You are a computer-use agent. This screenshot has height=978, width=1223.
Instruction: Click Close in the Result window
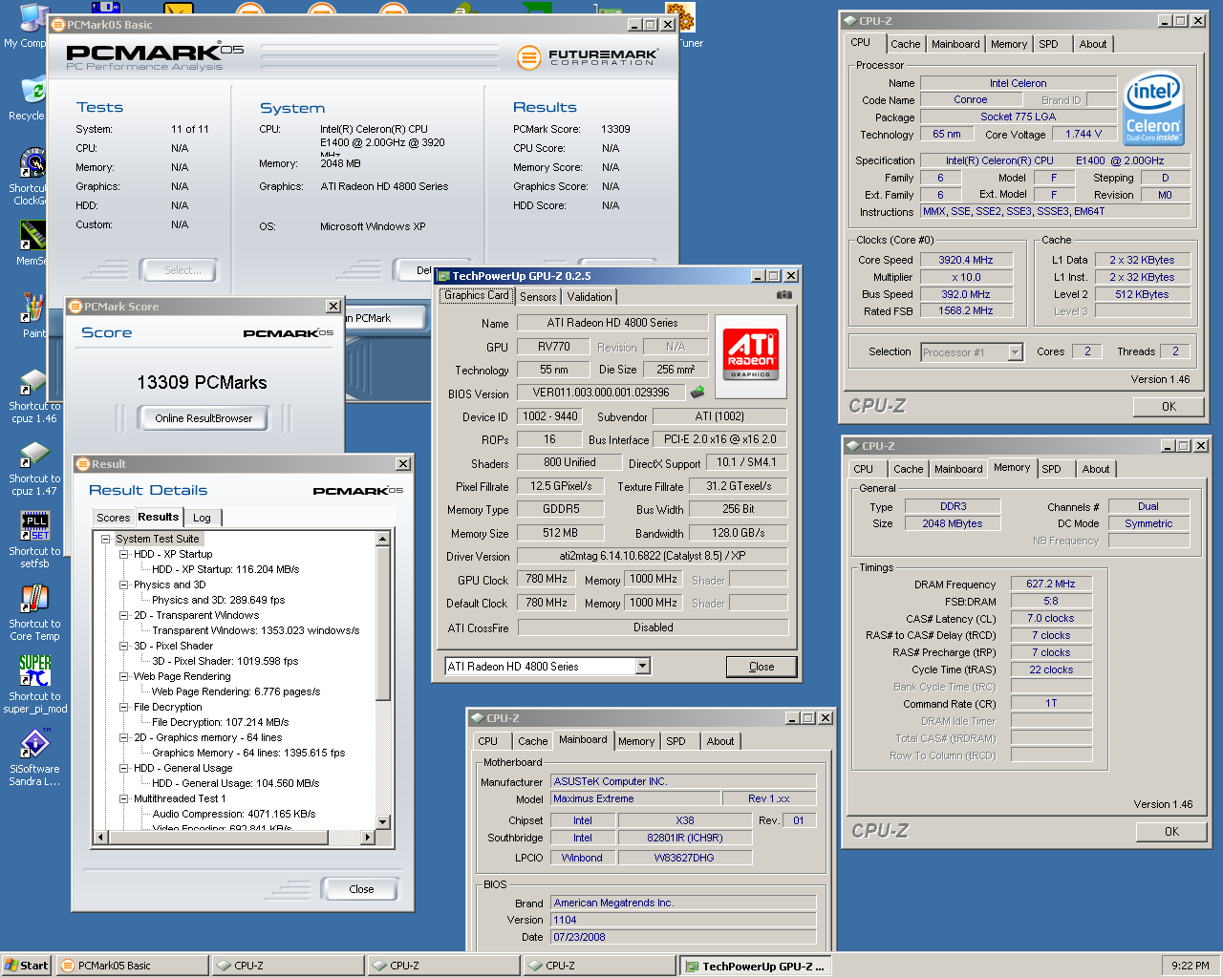click(x=361, y=889)
